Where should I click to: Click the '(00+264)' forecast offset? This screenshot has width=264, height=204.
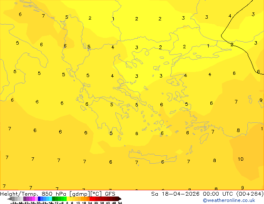pyautogui.click(x=250, y=194)
